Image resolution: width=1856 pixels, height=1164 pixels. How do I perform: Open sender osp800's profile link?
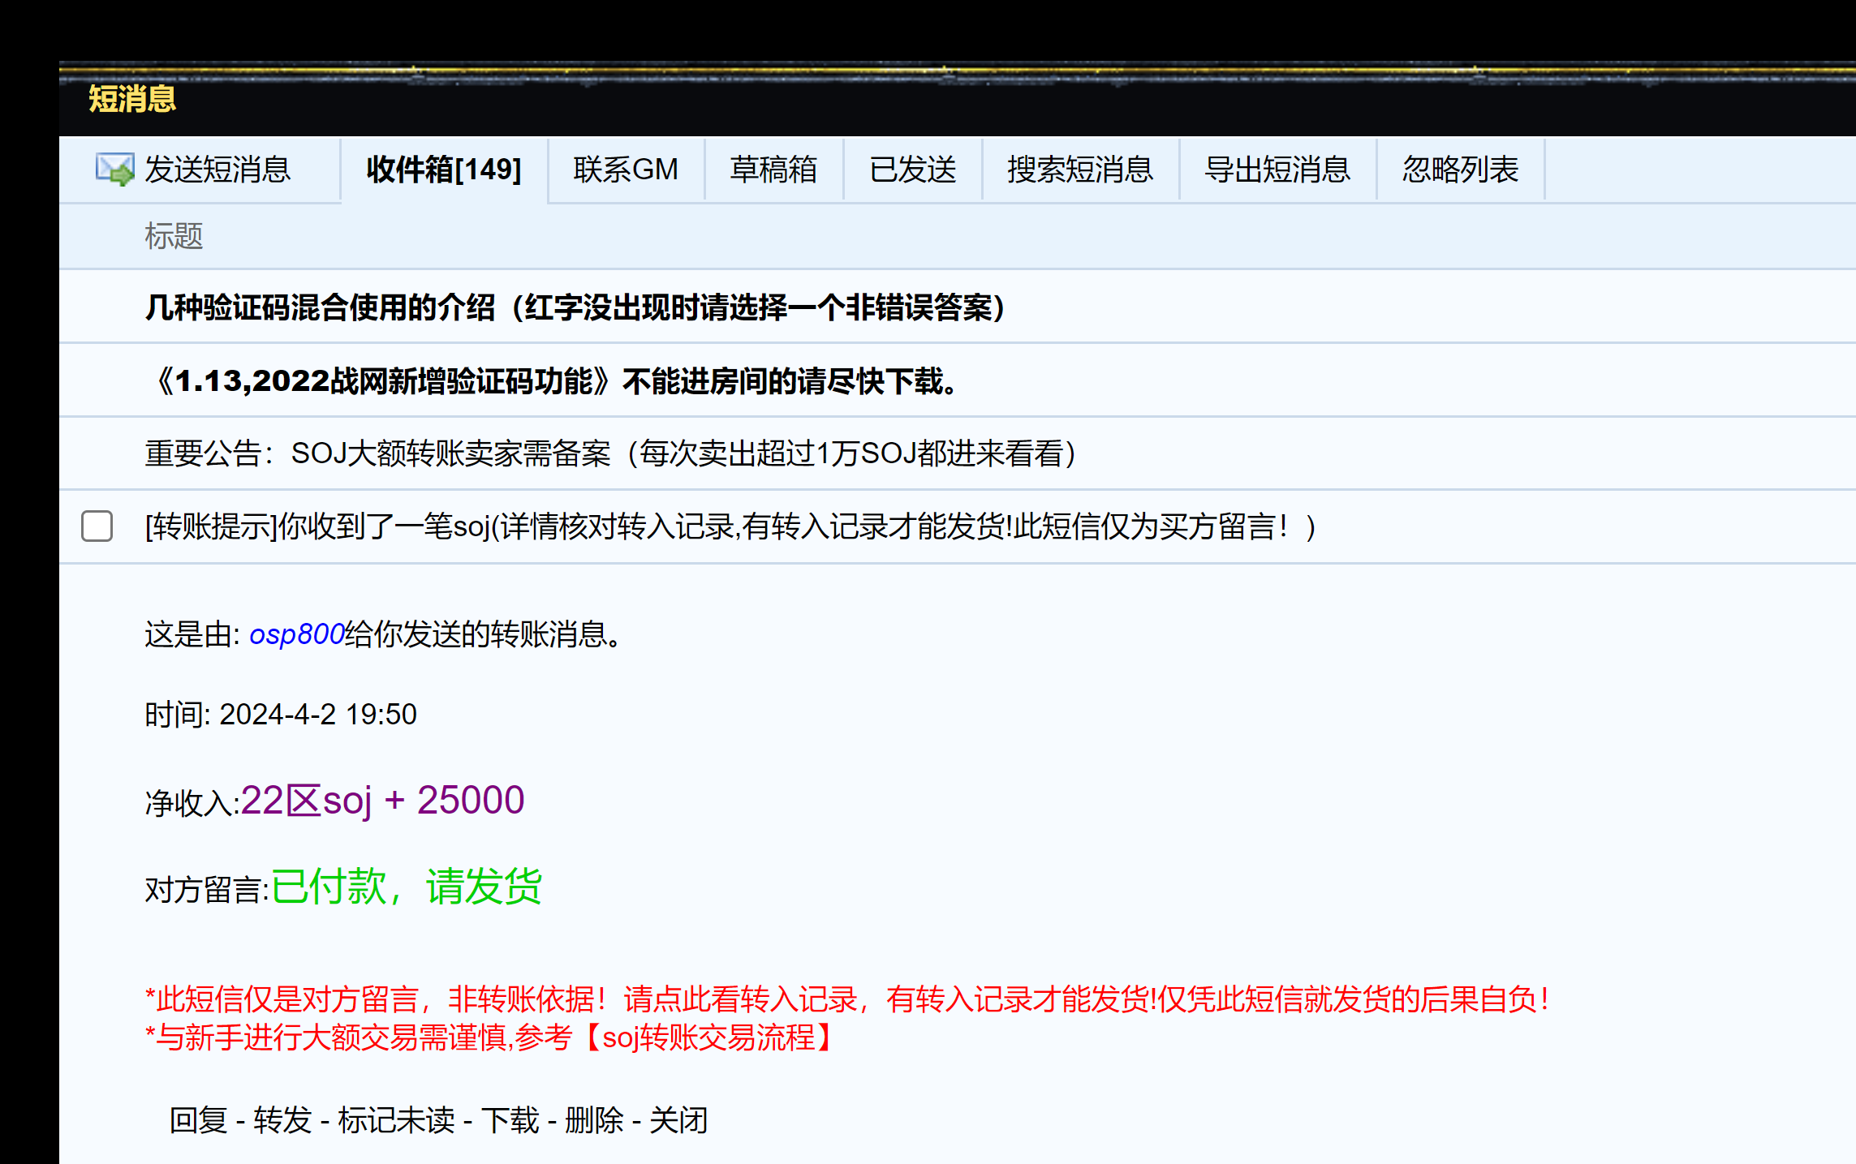pyautogui.click(x=297, y=634)
